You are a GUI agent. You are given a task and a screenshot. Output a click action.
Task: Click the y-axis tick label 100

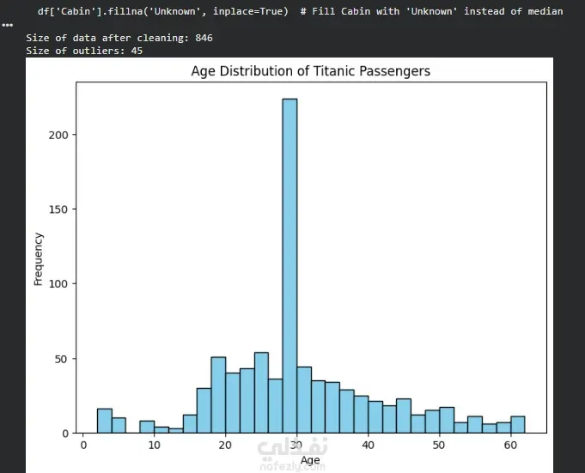click(x=58, y=284)
